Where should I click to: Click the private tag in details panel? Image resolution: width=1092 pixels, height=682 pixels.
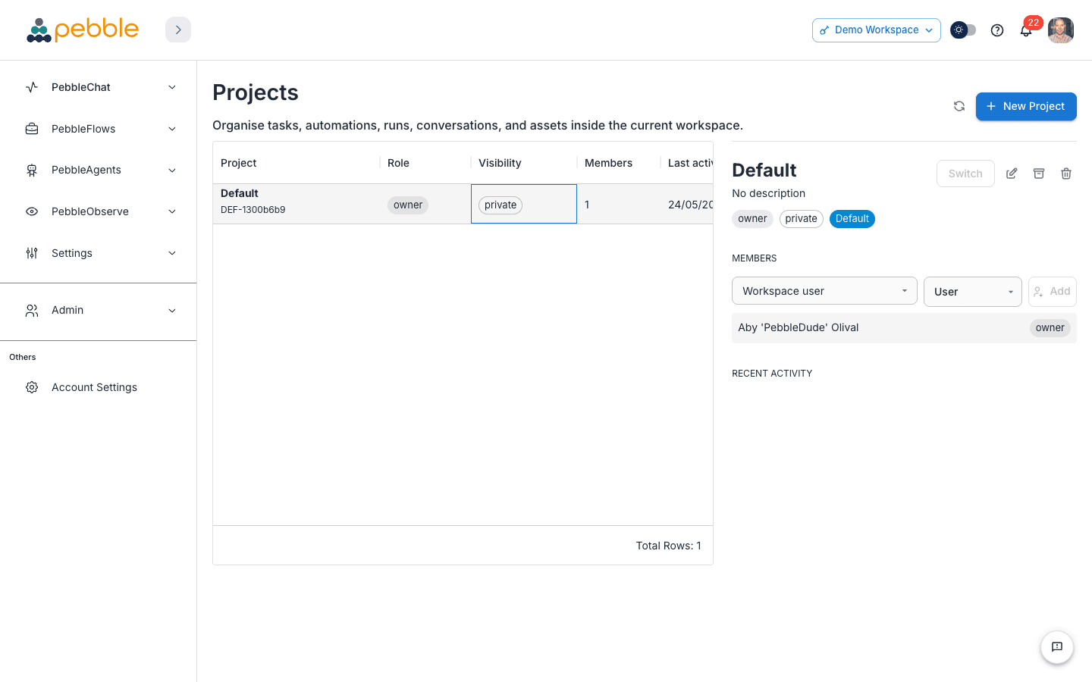pos(802,219)
